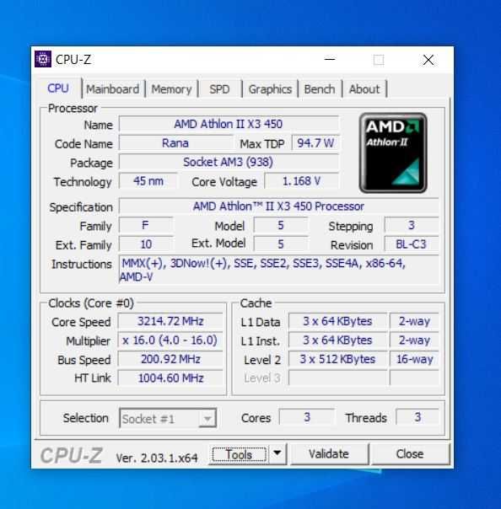This screenshot has width=501, height=509.
Task: Open the Socket #1 selection dropdown
Action: click(x=168, y=419)
